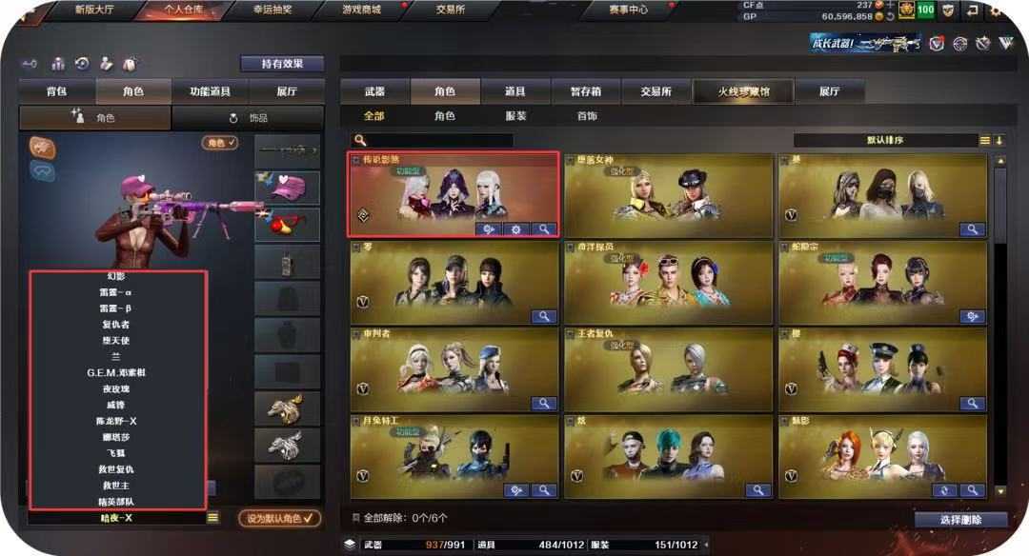Click the 选择删除 button
The height and width of the screenshot is (556, 1029).
960,519
